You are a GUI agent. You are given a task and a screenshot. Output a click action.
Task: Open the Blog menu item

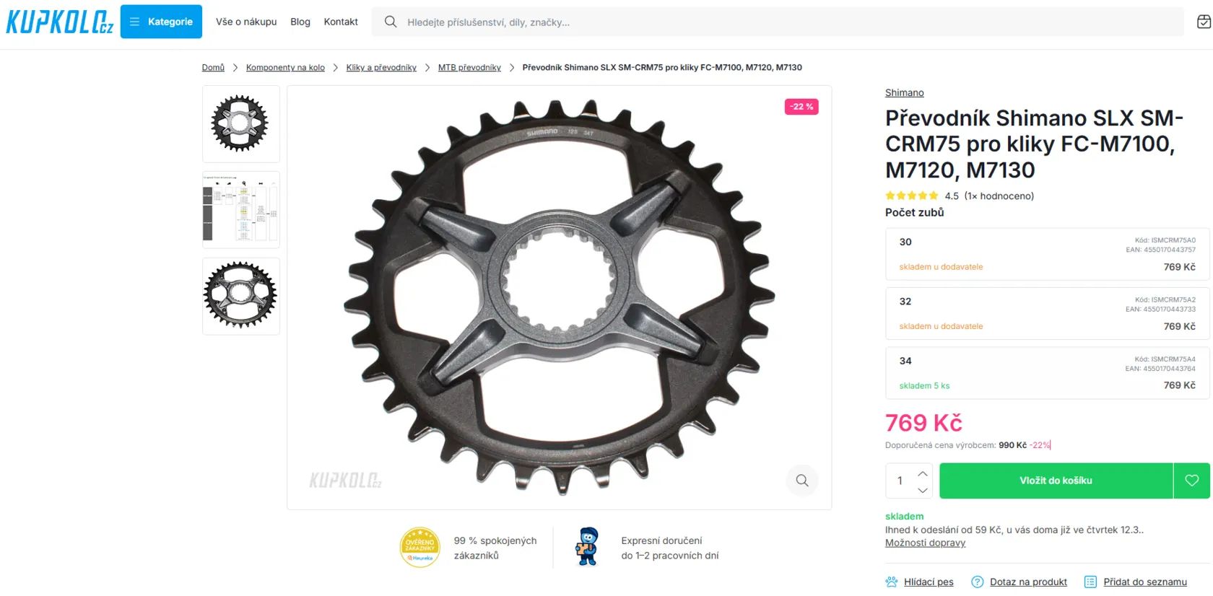coord(300,22)
